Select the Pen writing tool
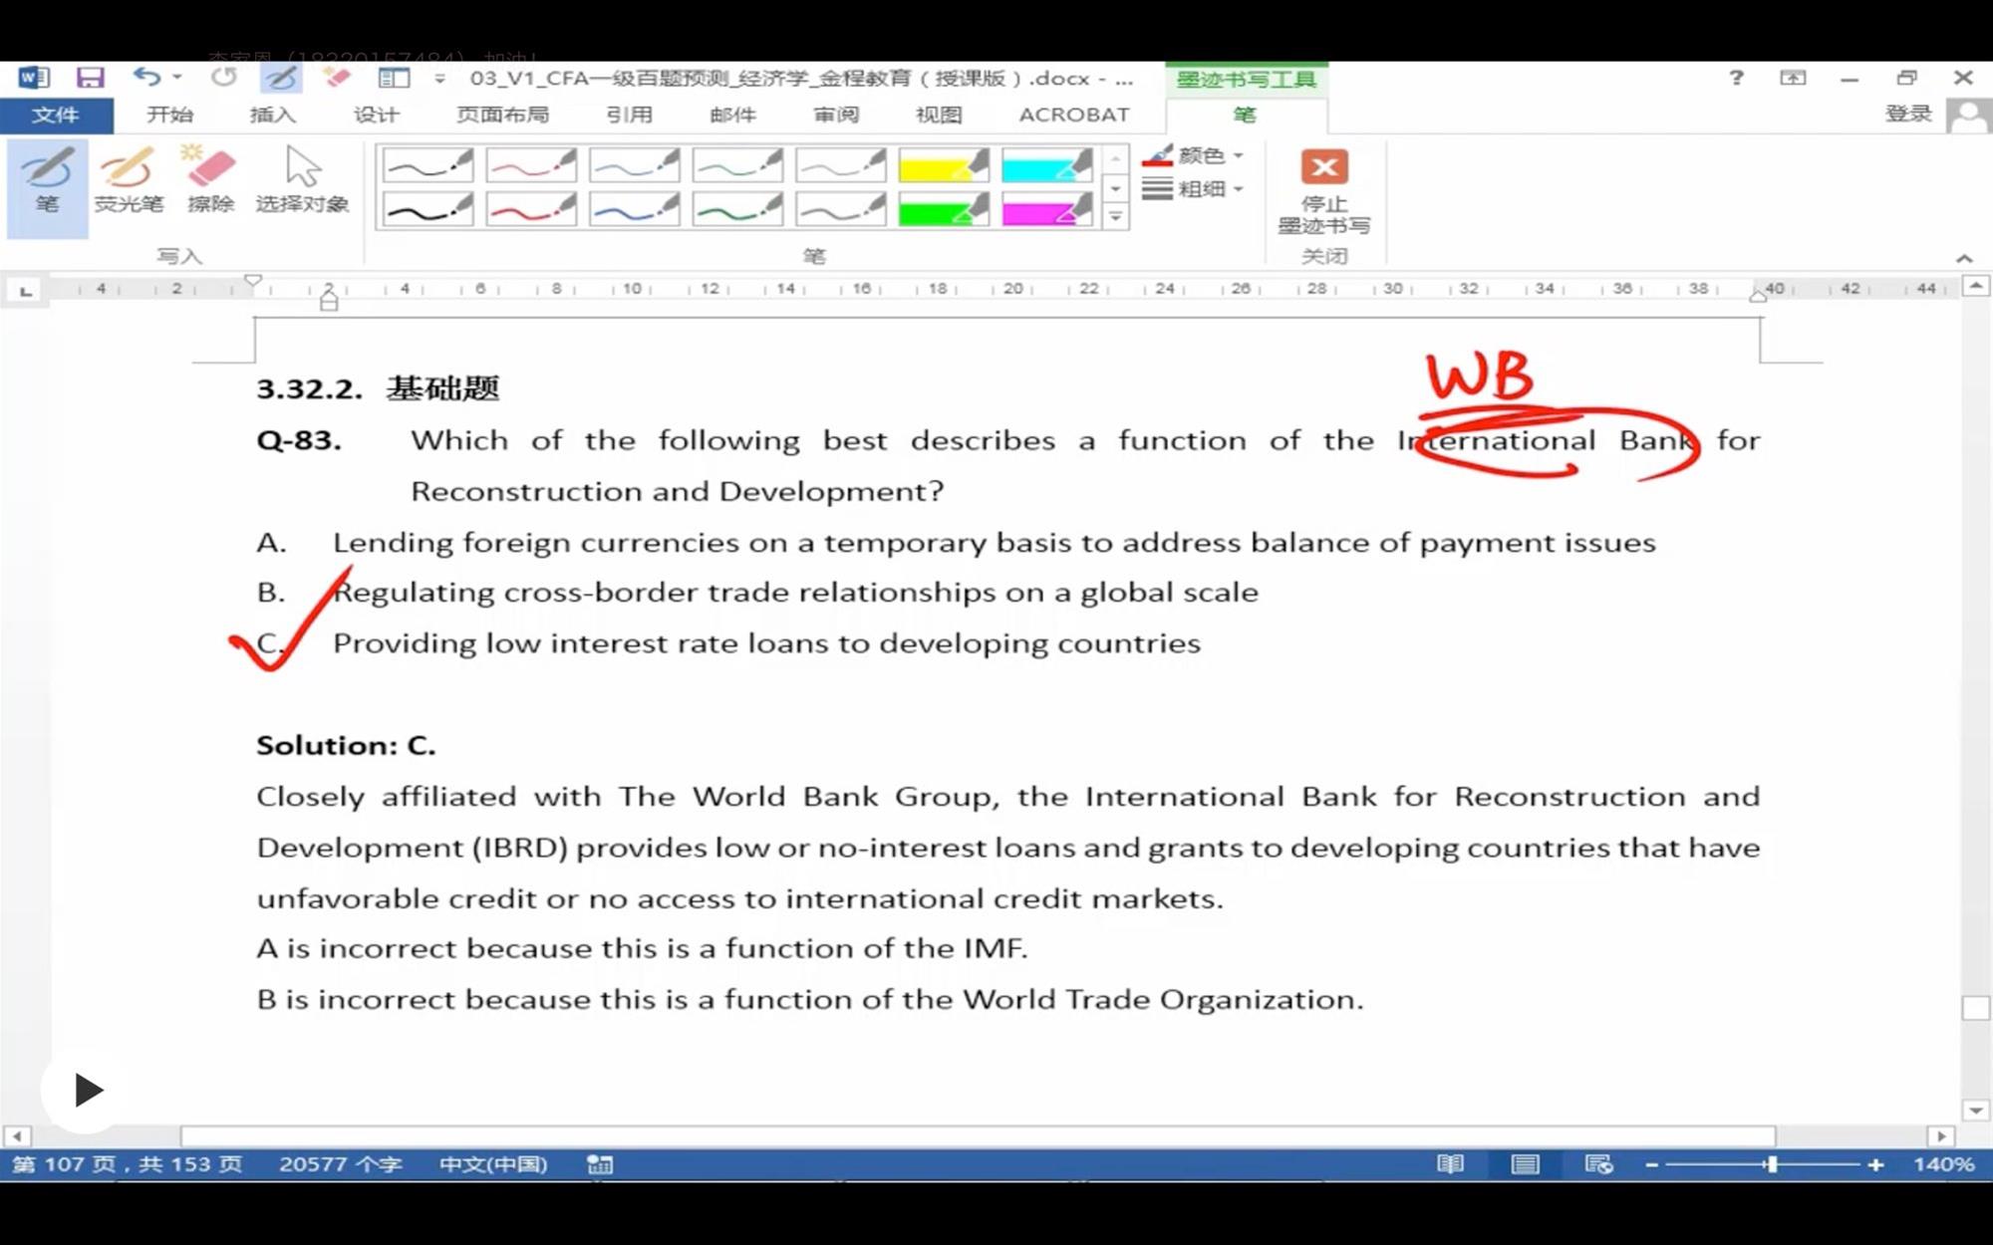Screen dimensions: 1993x1245 47,184
